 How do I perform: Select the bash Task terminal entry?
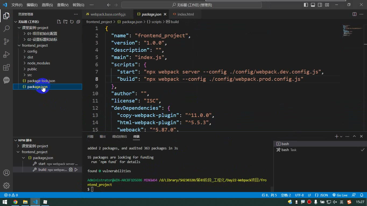coord(320,150)
